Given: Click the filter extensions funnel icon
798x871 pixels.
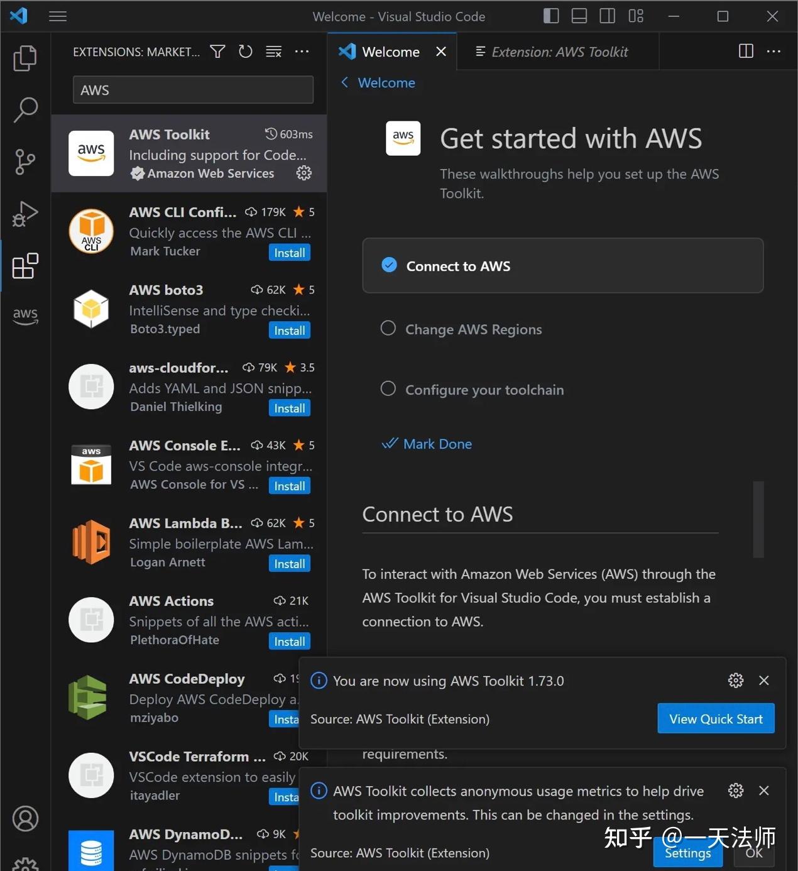Looking at the screenshot, I should [x=217, y=52].
